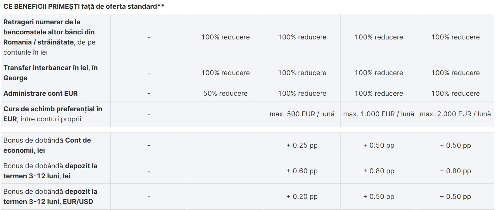Click the 'Curs de schimb preferențial în EUR' label

tap(53, 114)
